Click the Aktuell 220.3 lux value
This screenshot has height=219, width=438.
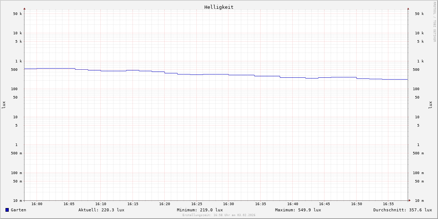[x=101, y=210]
